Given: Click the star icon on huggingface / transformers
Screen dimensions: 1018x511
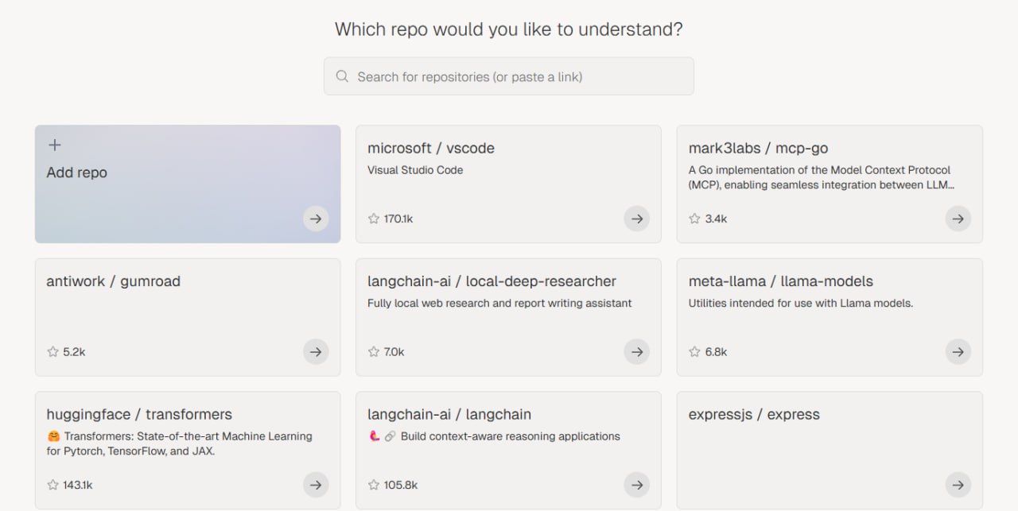Looking at the screenshot, I should pyautogui.click(x=52, y=485).
